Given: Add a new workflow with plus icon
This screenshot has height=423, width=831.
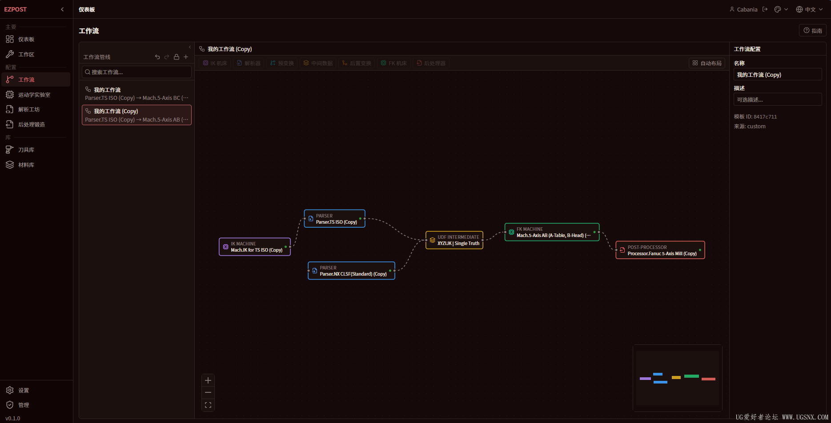Looking at the screenshot, I should (186, 57).
